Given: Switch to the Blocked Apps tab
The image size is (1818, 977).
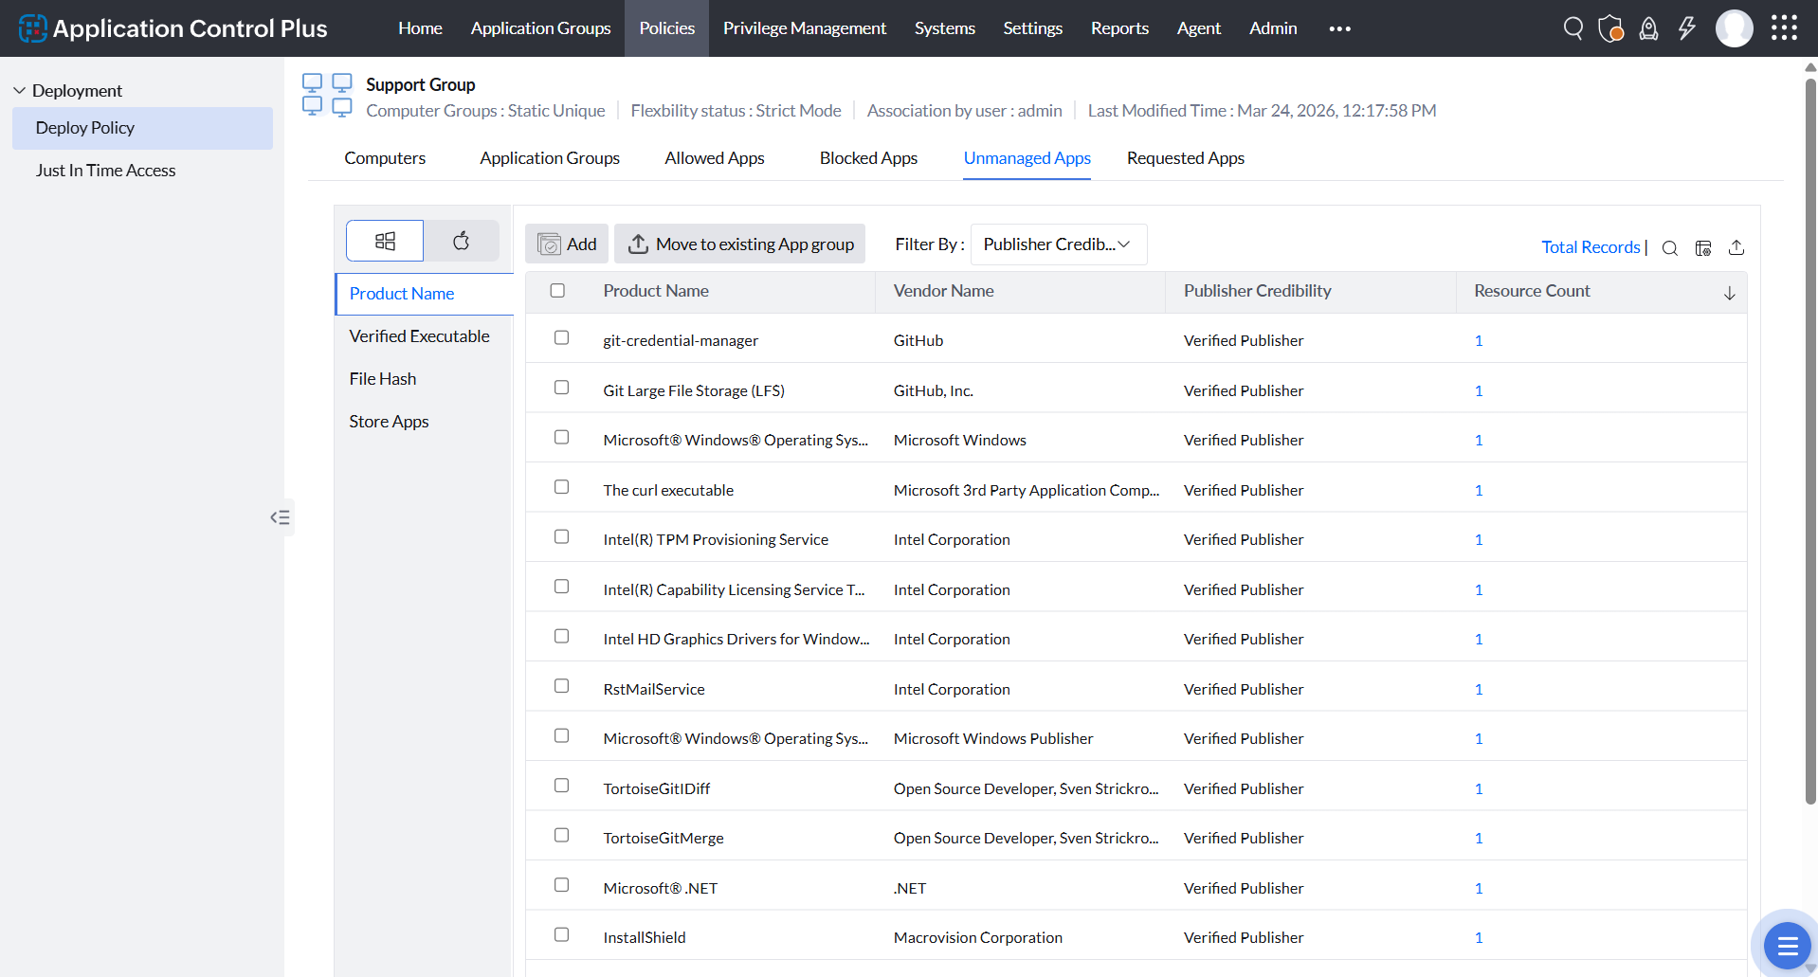Looking at the screenshot, I should pyautogui.click(x=867, y=158).
